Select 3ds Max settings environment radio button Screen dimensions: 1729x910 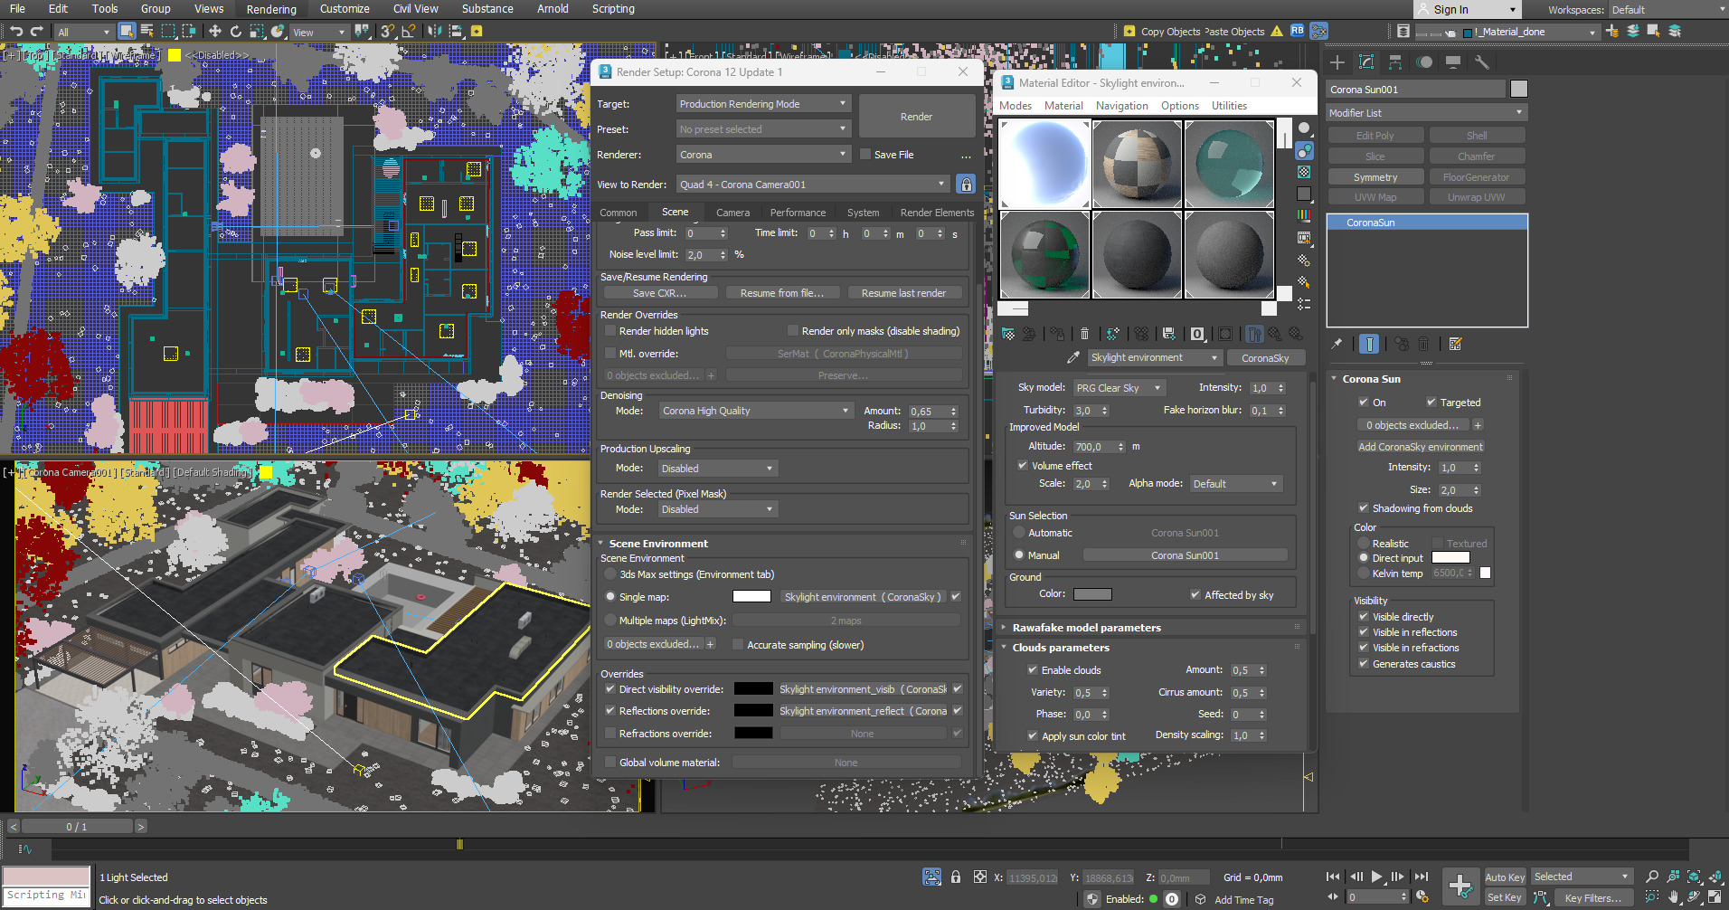click(610, 574)
